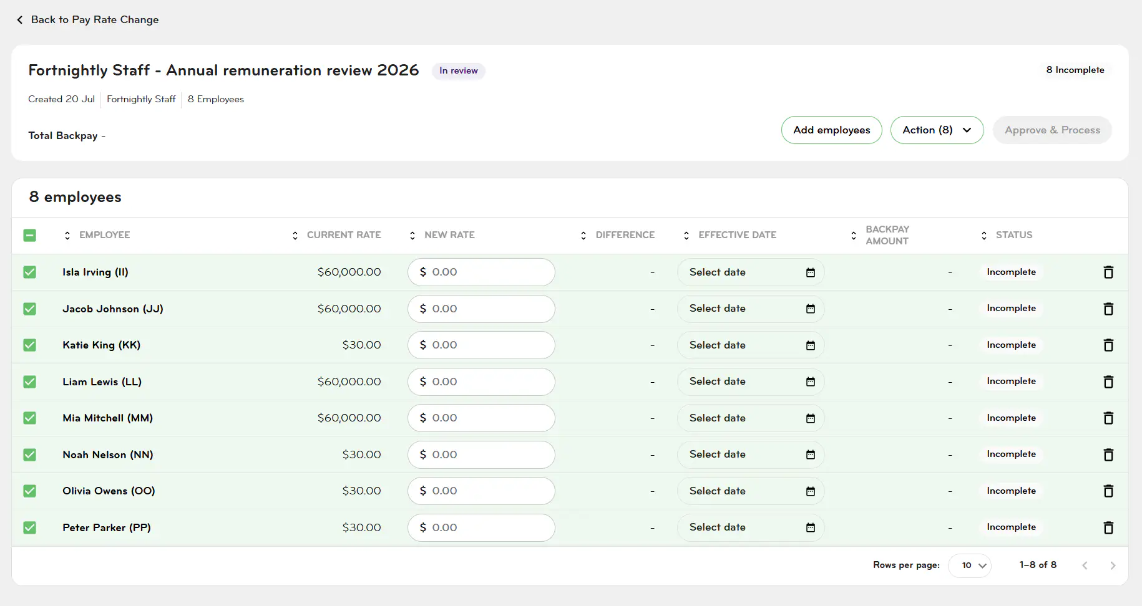The width and height of the screenshot is (1142, 606).
Task: Open calendar icon for Peter Parker
Action: [810, 527]
